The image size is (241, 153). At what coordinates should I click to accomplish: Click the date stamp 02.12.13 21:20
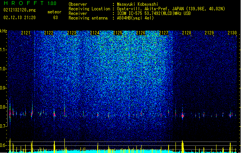pos(20,18)
